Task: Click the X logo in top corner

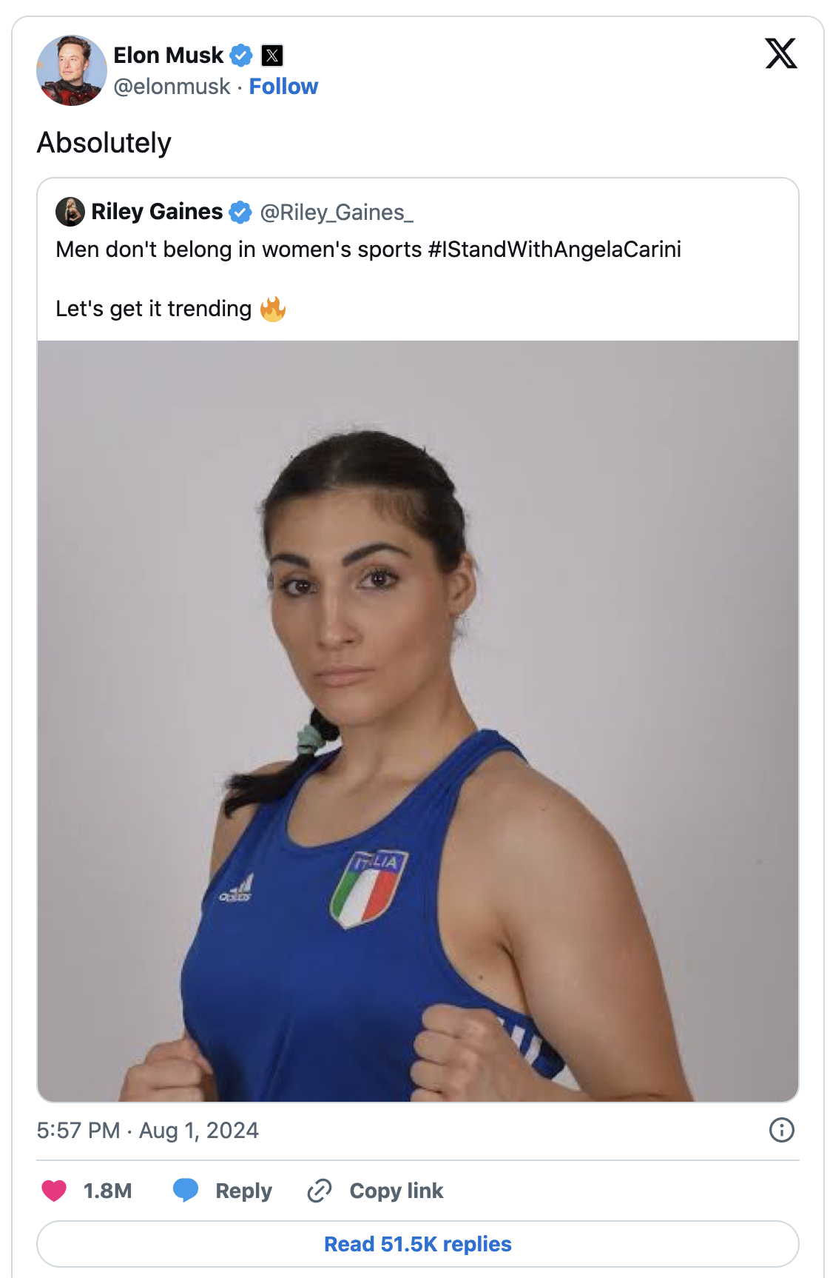Action: (x=780, y=53)
